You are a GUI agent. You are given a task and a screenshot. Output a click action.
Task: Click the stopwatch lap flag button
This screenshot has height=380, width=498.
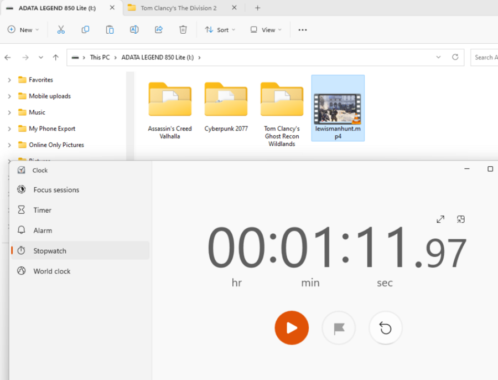(339, 328)
